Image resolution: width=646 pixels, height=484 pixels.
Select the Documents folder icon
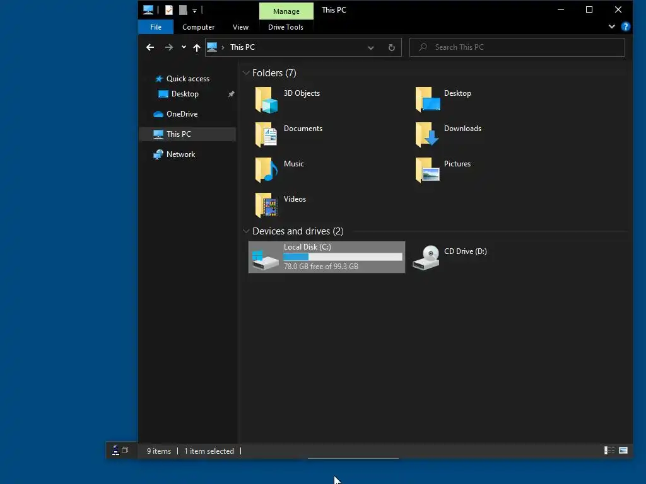tap(266, 135)
